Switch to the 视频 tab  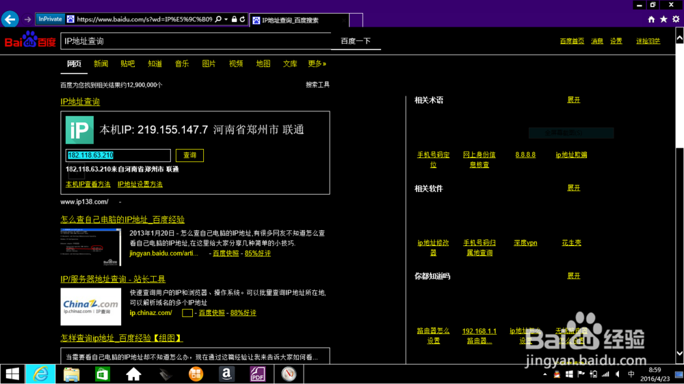[236, 64]
